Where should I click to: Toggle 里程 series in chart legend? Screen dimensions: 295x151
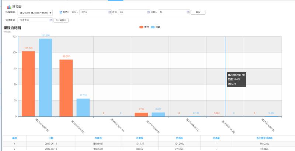pyautogui.click(x=144, y=27)
